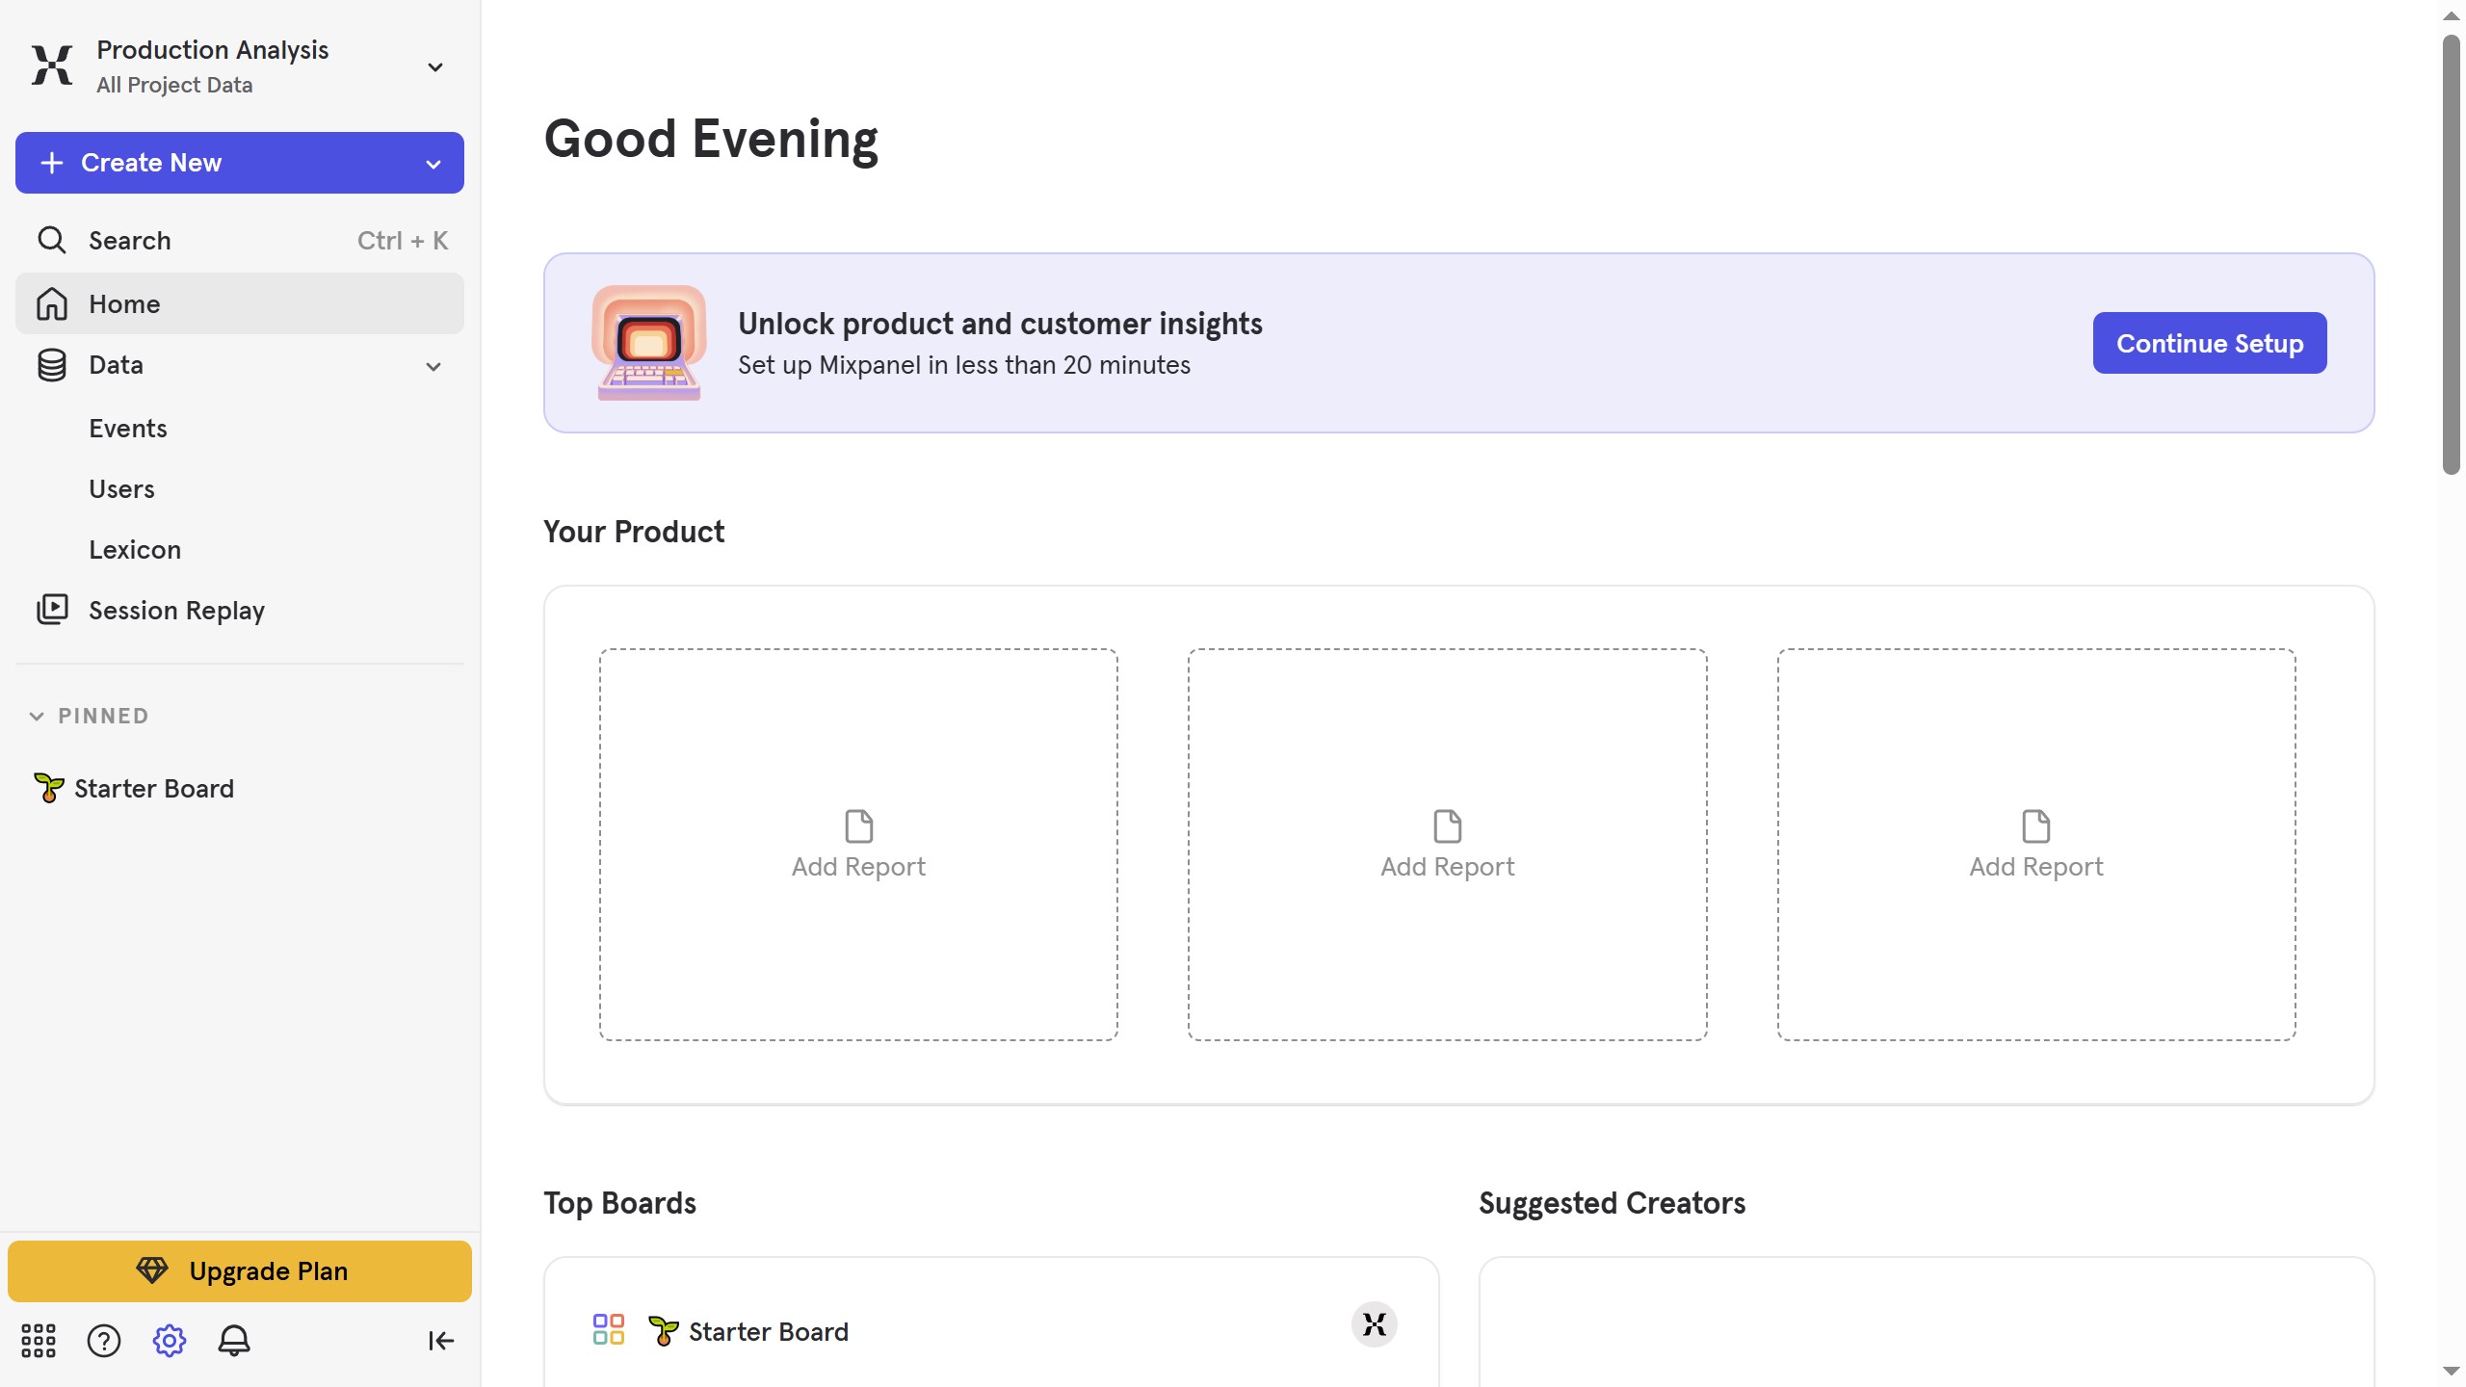The width and height of the screenshot is (2466, 1387).
Task: Click the scrollbar up arrow
Action: click(x=2452, y=16)
